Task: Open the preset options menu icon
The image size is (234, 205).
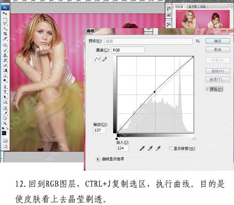Action: [198, 41]
